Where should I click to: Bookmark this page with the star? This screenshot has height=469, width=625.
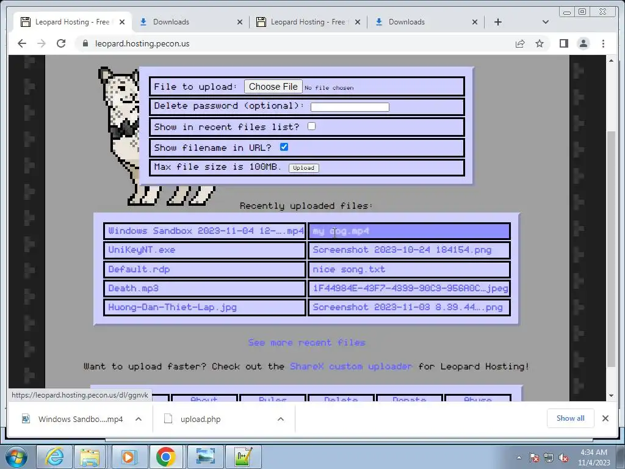540,43
